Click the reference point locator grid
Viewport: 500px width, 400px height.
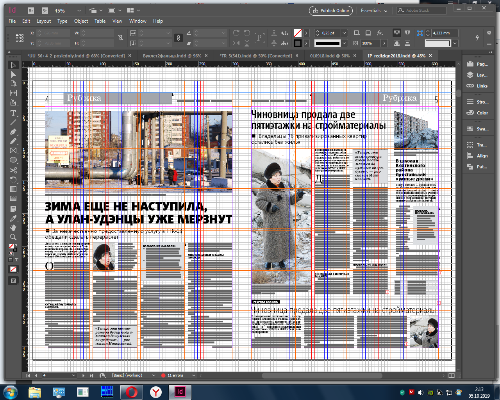pyautogui.click(x=20, y=38)
